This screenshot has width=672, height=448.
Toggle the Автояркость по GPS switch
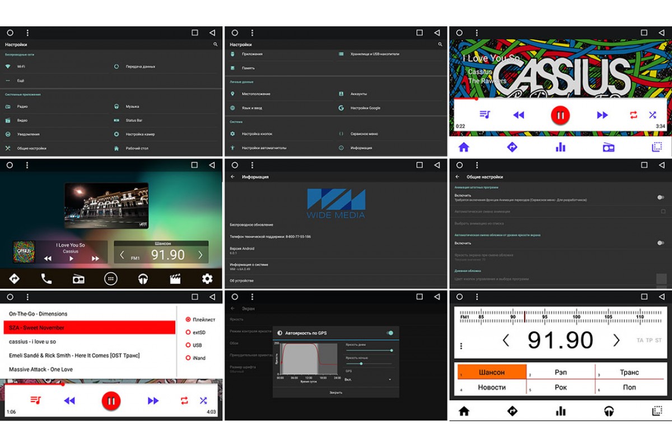pos(390,333)
